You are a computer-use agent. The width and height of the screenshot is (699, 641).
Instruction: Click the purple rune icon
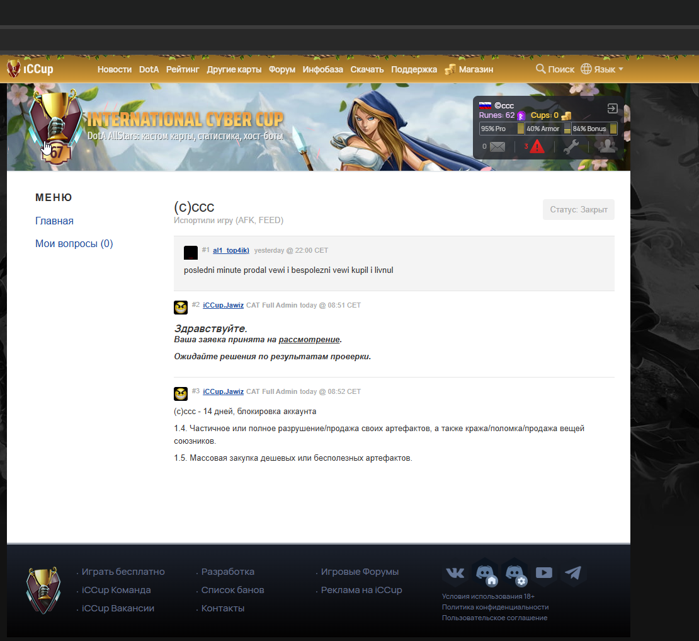coord(521,116)
